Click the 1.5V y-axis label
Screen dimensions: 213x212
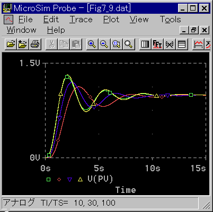(x=30, y=63)
